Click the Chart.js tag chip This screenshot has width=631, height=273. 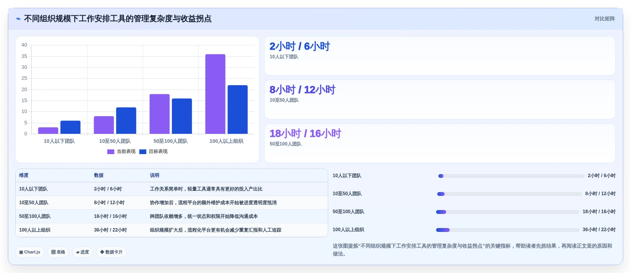[30, 252]
